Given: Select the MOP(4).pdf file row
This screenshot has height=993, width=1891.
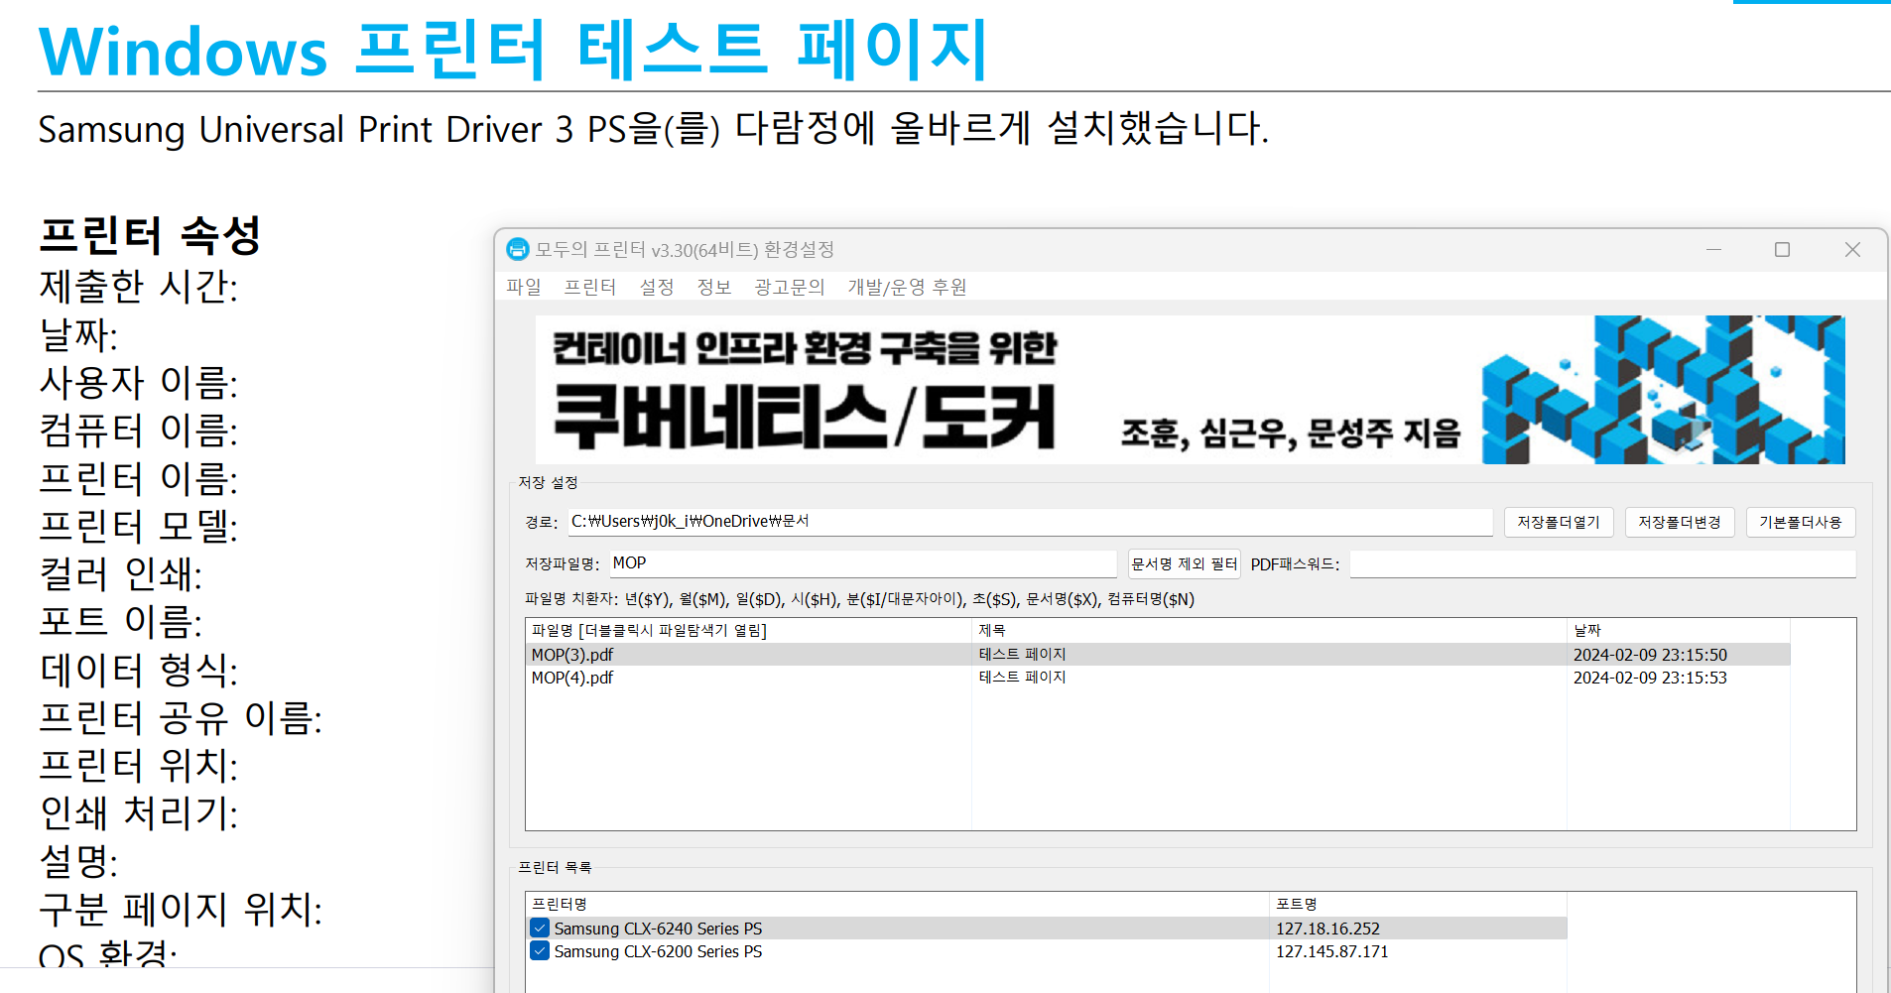Looking at the screenshot, I should coord(1158,678).
